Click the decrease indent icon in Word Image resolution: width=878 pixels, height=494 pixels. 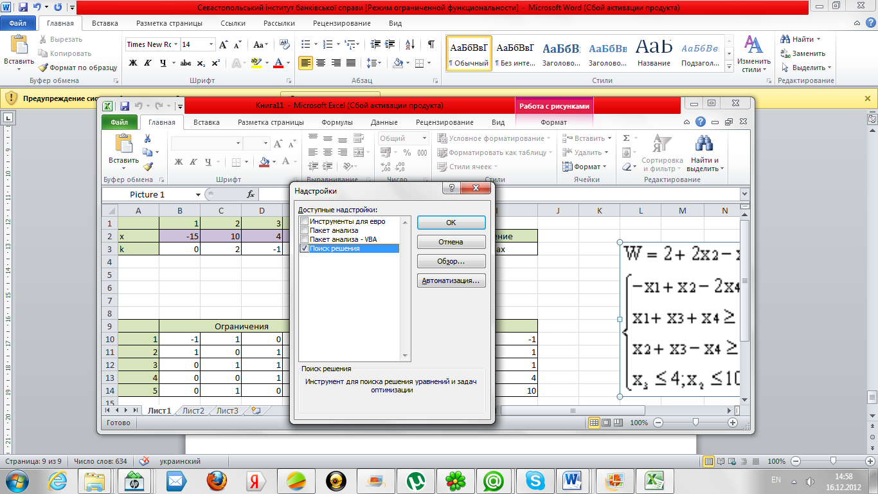coord(373,44)
